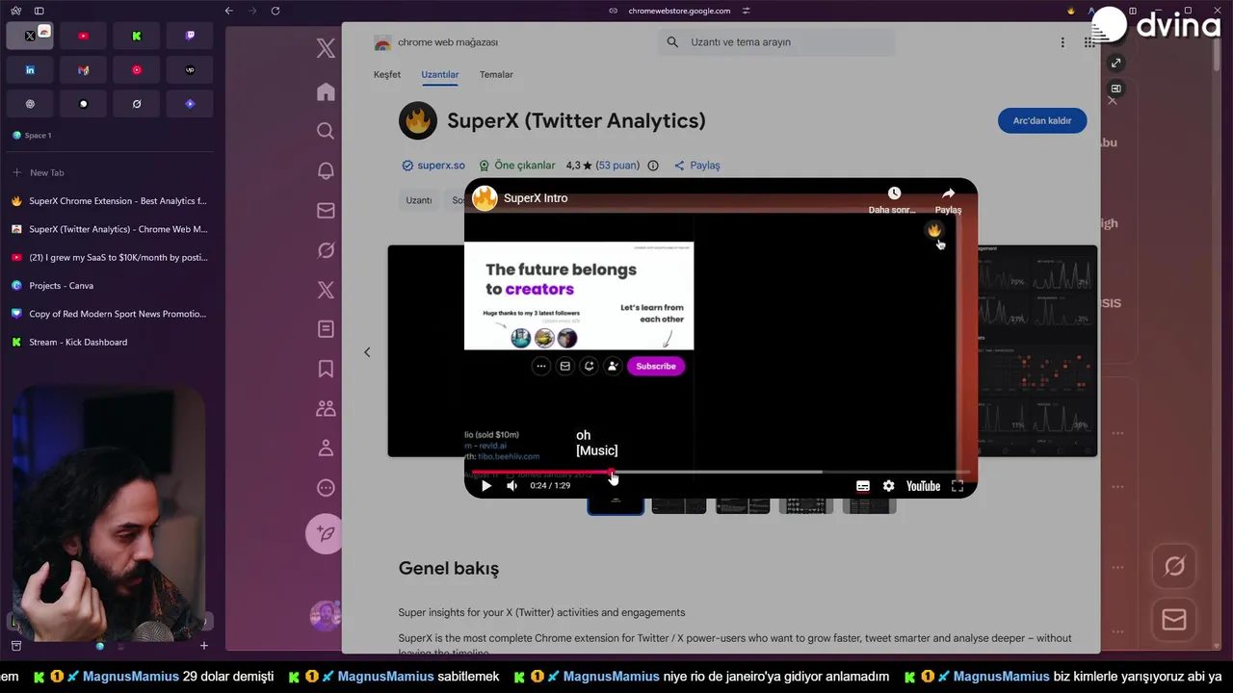Open the pinned YouTube tab tile
The height and width of the screenshot is (693, 1233).
(x=83, y=36)
